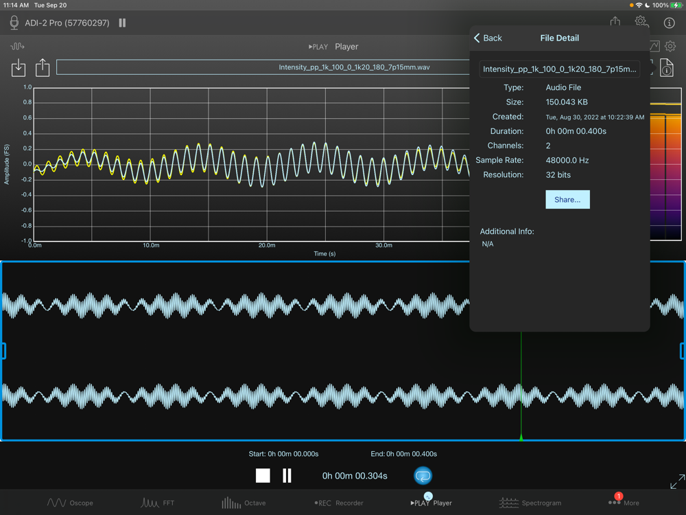The width and height of the screenshot is (686, 515).
Task: Import a file with the download icon
Action: click(19, 67)
